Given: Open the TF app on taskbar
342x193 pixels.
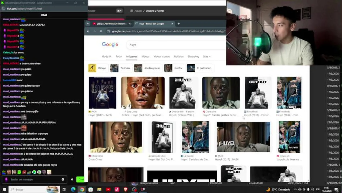Looking at the screenshot, I should click(x=143, y=190).
